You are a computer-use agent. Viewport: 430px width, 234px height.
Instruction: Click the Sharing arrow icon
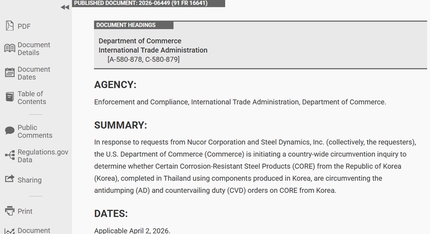[9, 180]
